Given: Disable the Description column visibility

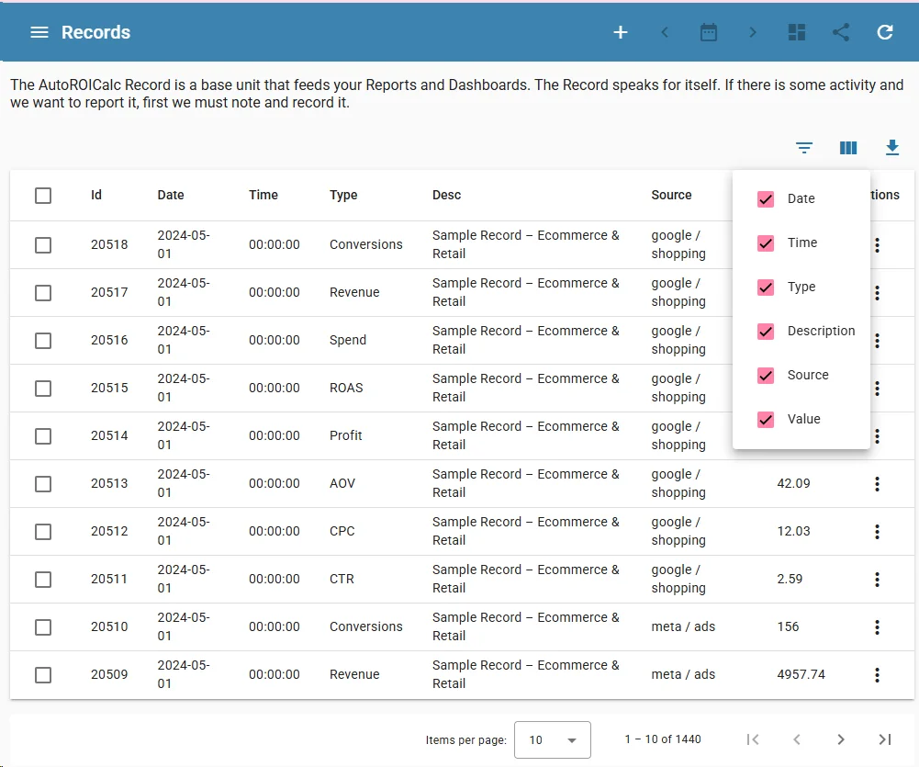Looking at the screenshot, I should pyautogui.click(x=765, y=331).
